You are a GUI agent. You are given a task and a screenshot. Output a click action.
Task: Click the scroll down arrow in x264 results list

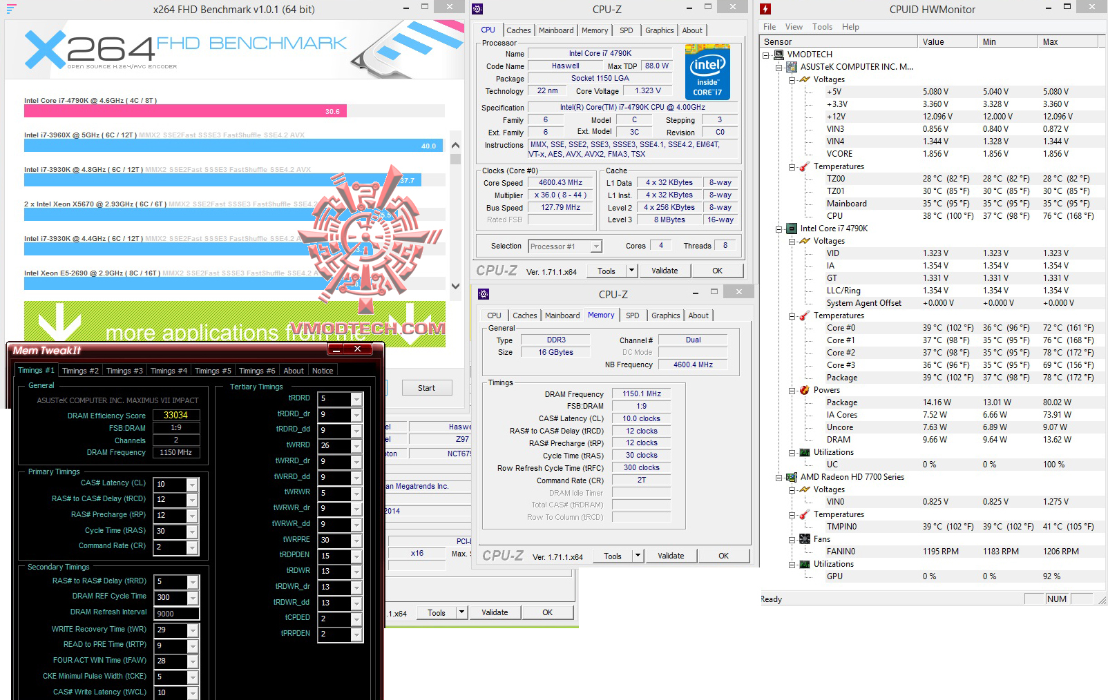pos(455,286)
